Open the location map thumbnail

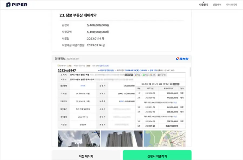pos(164,139)
